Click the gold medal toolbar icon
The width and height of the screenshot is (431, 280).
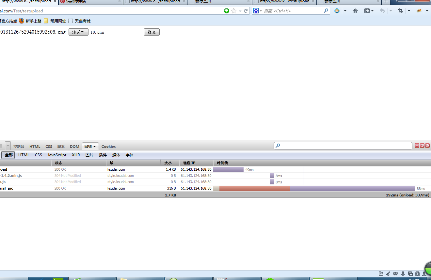click(x=337, y=11)
